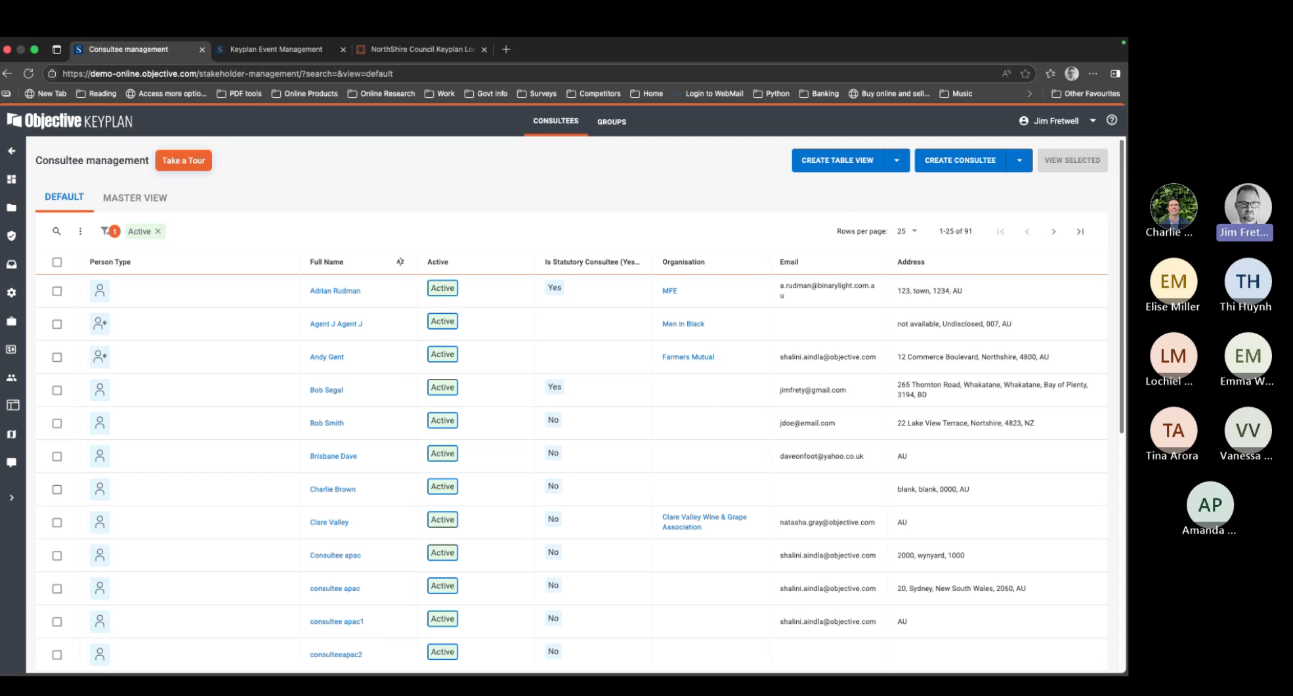Open the Groups tab in header

[x=611, y=121]
